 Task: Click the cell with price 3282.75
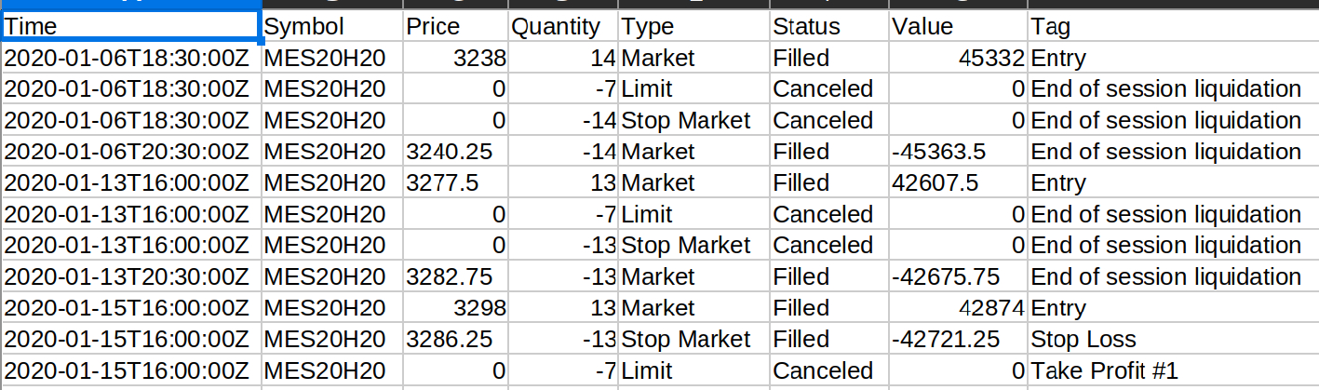click(455, 277)
